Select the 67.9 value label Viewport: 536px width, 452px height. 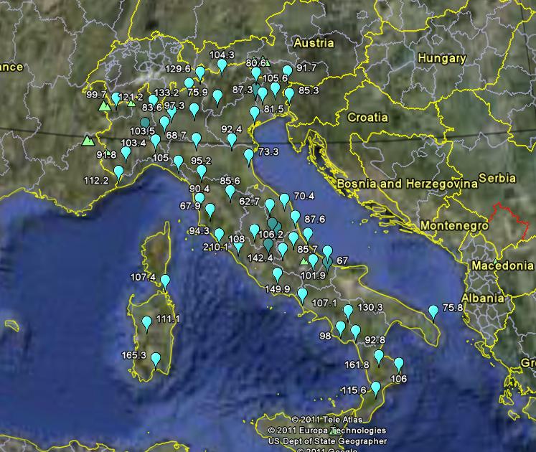pyautogui.click(x=190, y=206)
